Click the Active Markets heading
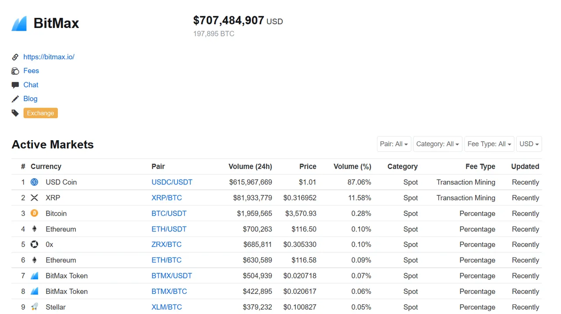This screenshot has height=314, width=561. pyautogui.click(x=53, y=145)
